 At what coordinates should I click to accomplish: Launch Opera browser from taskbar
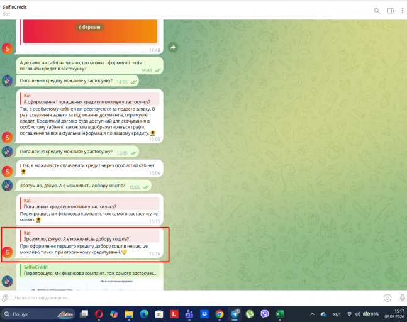pyautogui.click(x=99, y=314)
